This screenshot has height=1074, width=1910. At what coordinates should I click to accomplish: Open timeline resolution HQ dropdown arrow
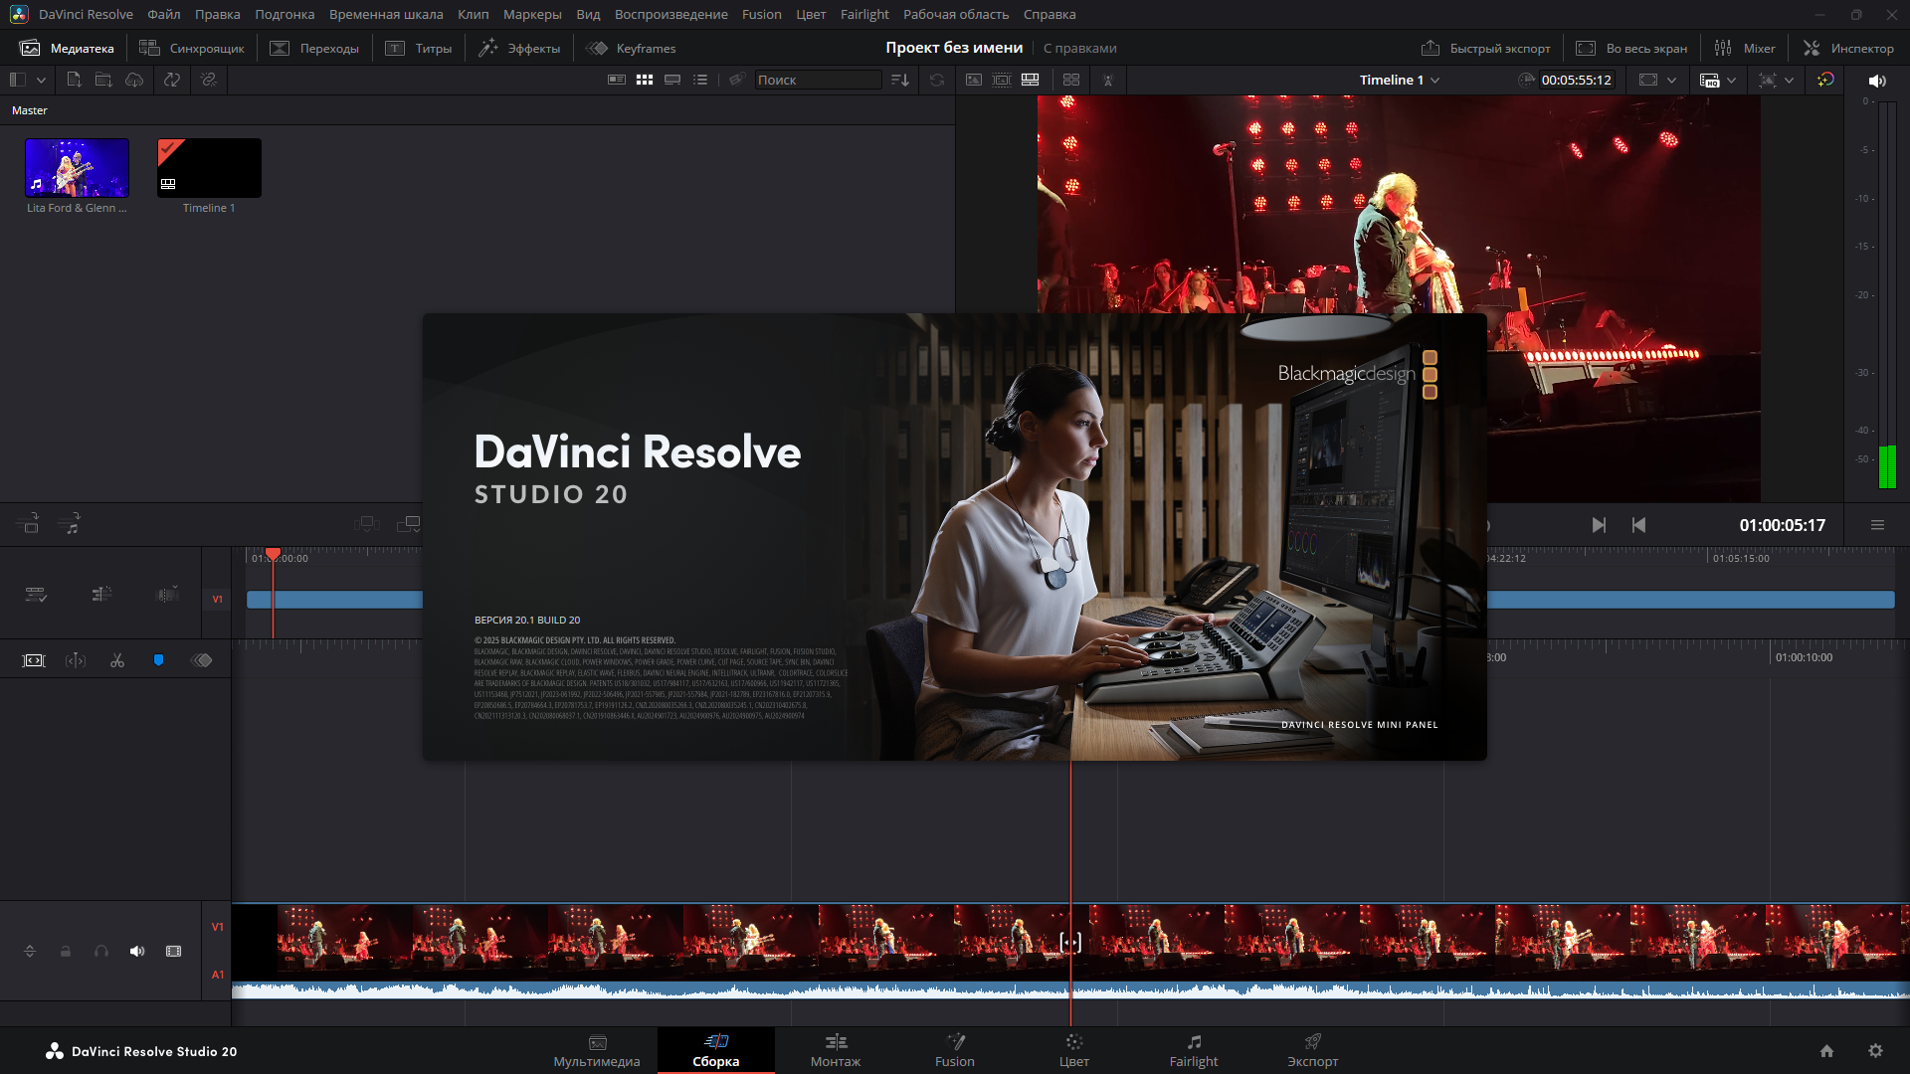tap(1732, 80)
